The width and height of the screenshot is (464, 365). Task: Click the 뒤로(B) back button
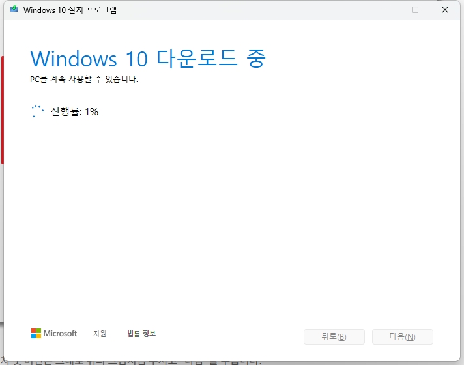pos(334,337)
